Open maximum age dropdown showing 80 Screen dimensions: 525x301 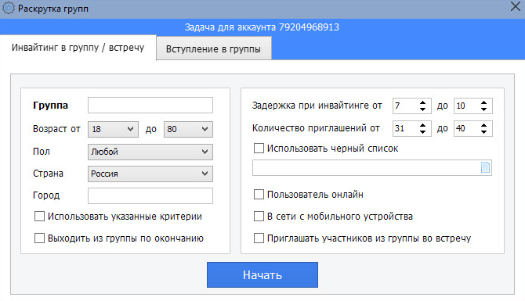(188, 129)
